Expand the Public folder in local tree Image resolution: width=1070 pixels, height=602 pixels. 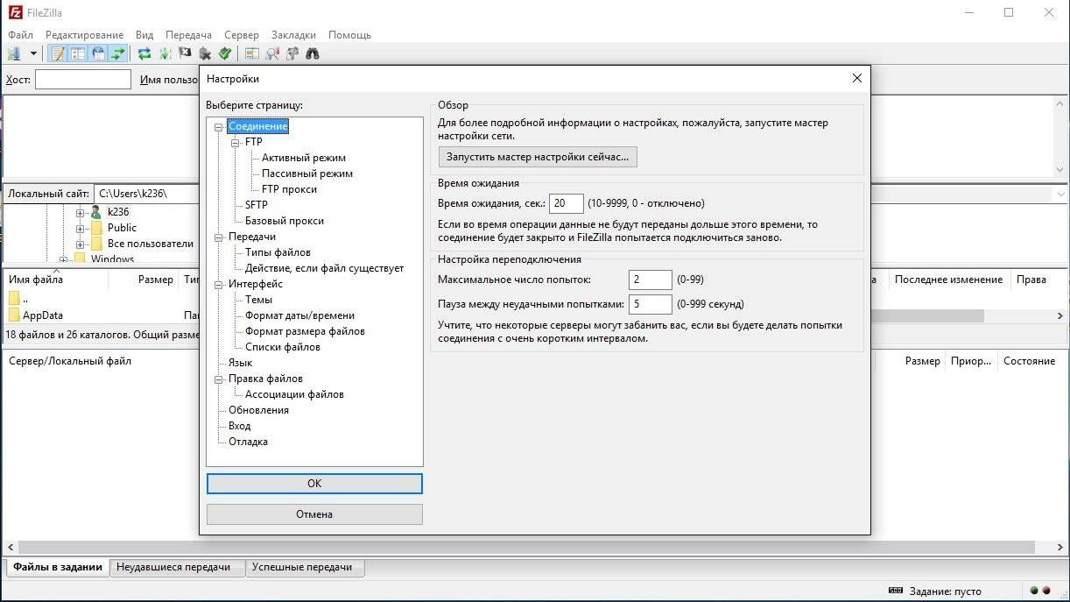coord(81,229)
